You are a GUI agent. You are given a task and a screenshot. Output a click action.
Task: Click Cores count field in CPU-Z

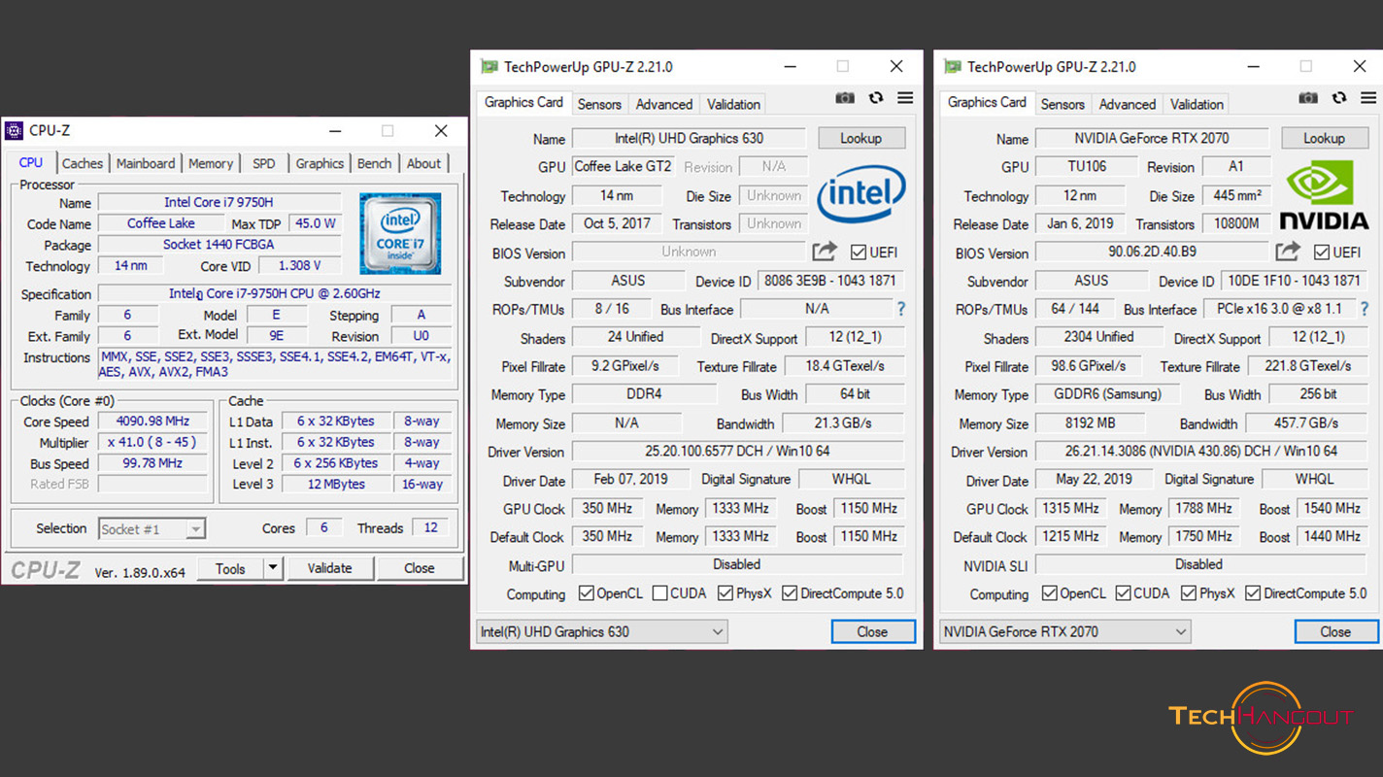pyautogui.click(x=323, y=527)
